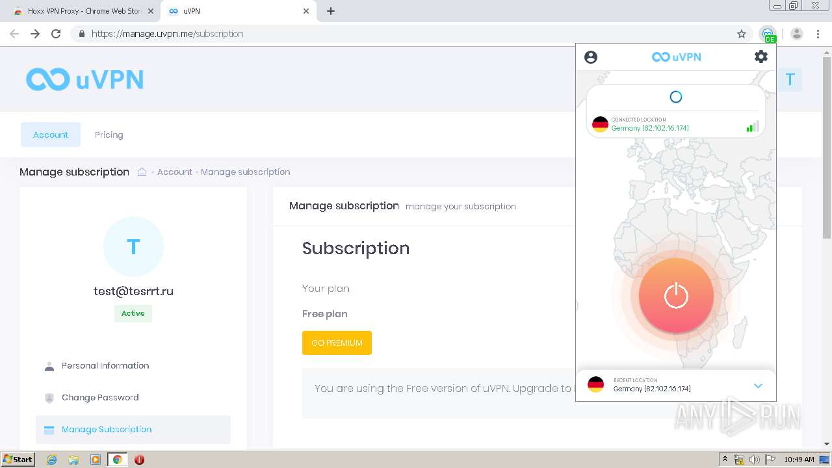
Task: Click the tray network icon
Action: click(739, 460)
